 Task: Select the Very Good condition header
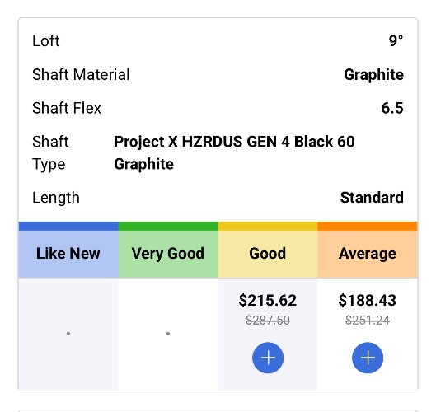[168, 254]
